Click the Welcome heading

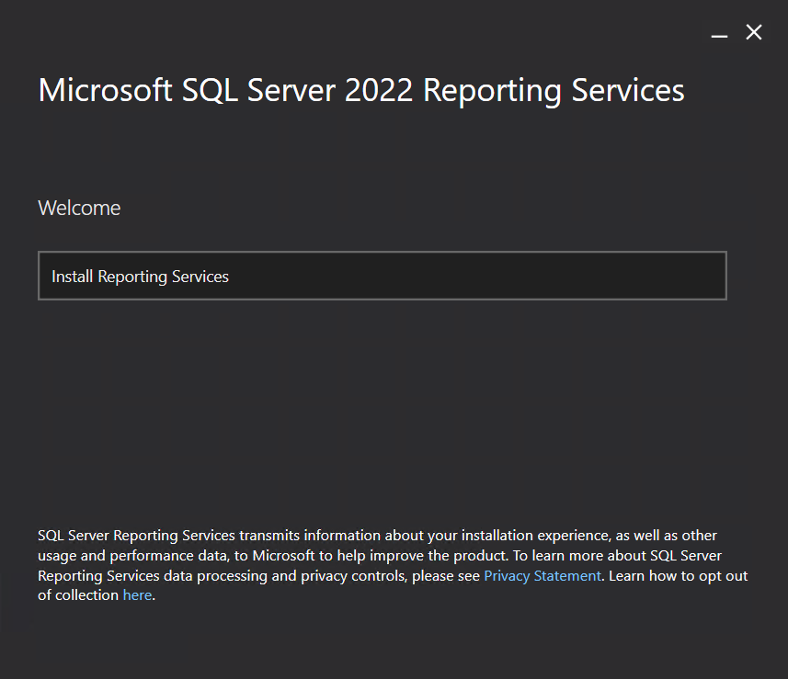click(79, 208)
